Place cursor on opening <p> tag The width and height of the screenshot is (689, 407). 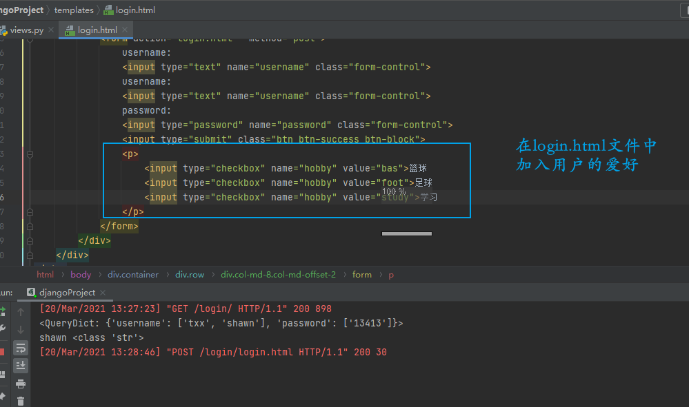[x=130, y=154]
